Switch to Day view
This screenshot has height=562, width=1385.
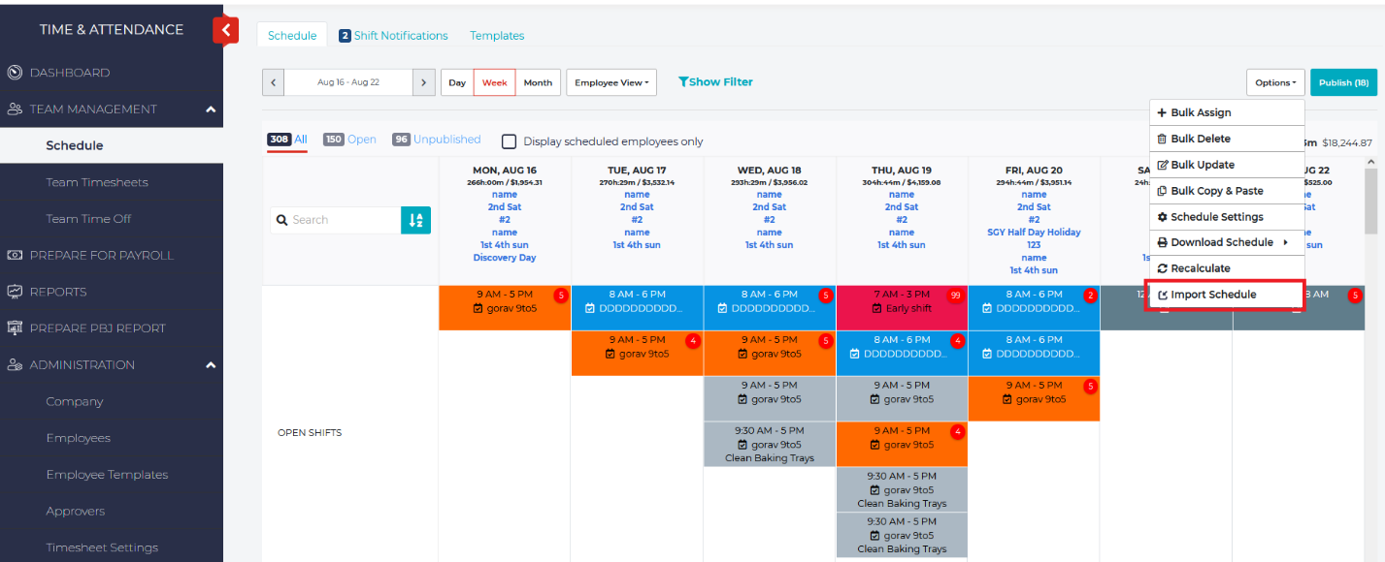pyautogui.click(x=457, y=83)
